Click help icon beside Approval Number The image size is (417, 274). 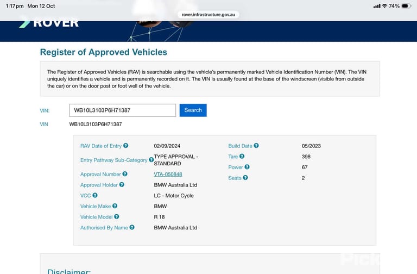click(x=125, y=174)
